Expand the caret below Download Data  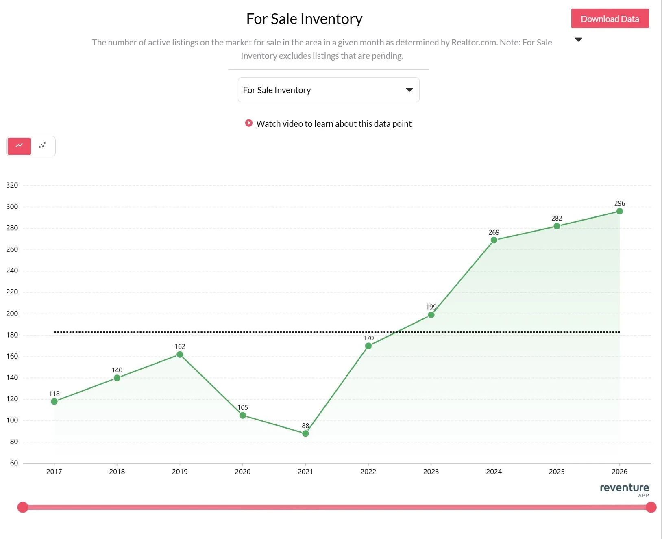pyautogui.click(x=578, y=39)
